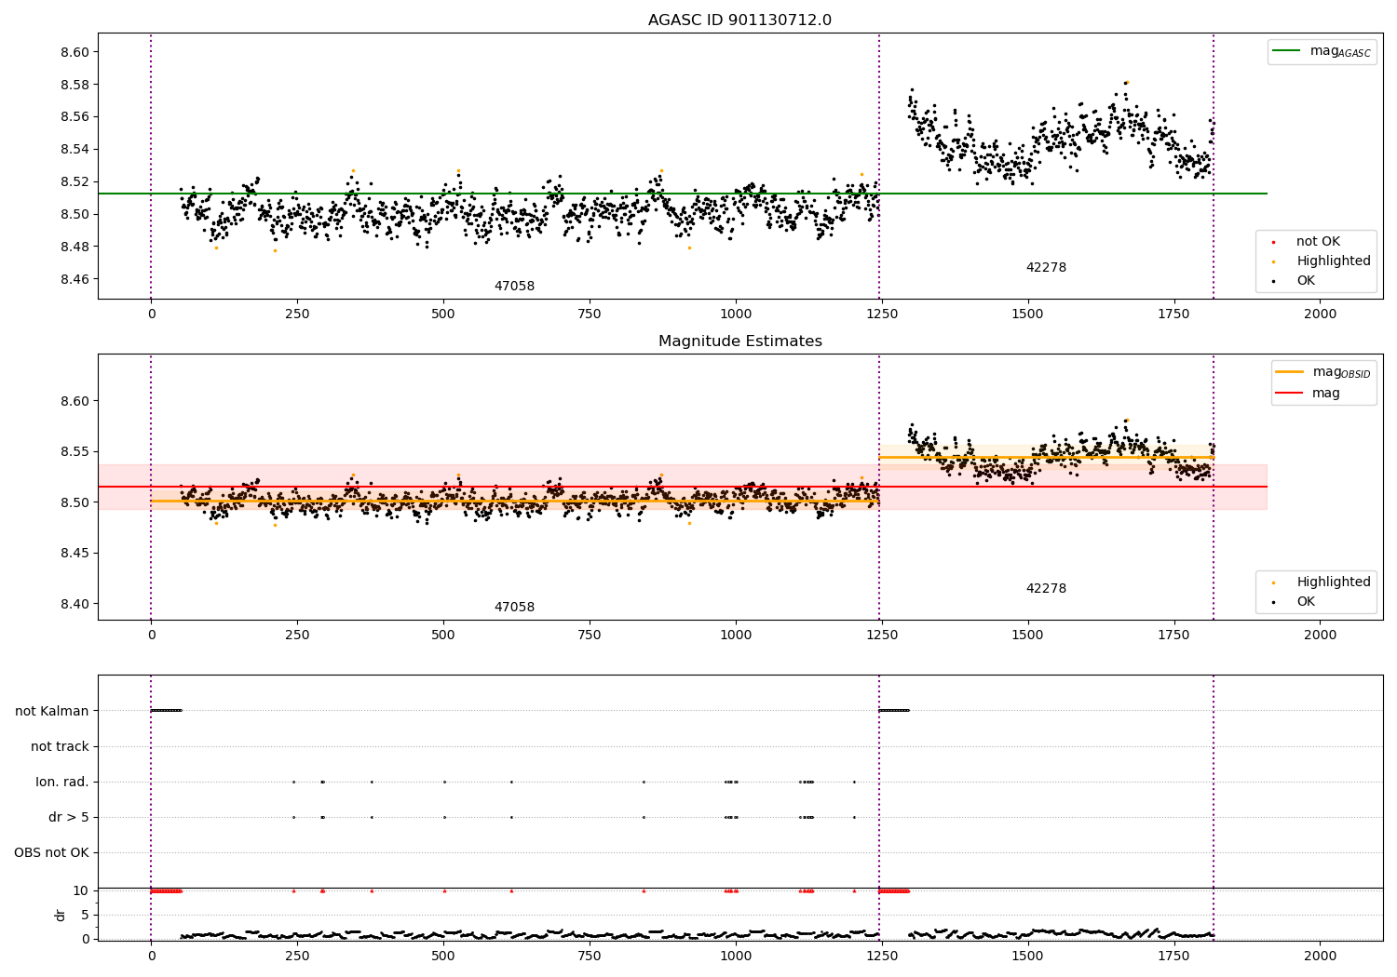Click the 'dr > 5' axis label
Image resolution: width=1397 pixels, height=977 pixels.
click(x=69, y=818)
